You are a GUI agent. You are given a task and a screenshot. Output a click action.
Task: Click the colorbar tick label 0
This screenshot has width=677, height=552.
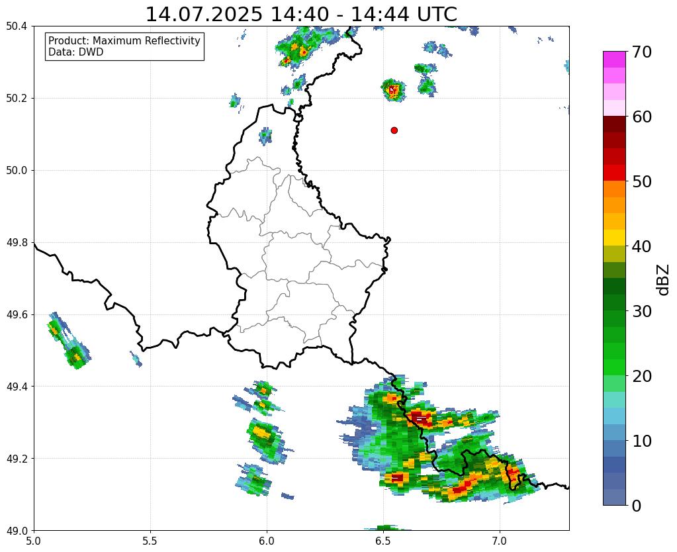637,506
